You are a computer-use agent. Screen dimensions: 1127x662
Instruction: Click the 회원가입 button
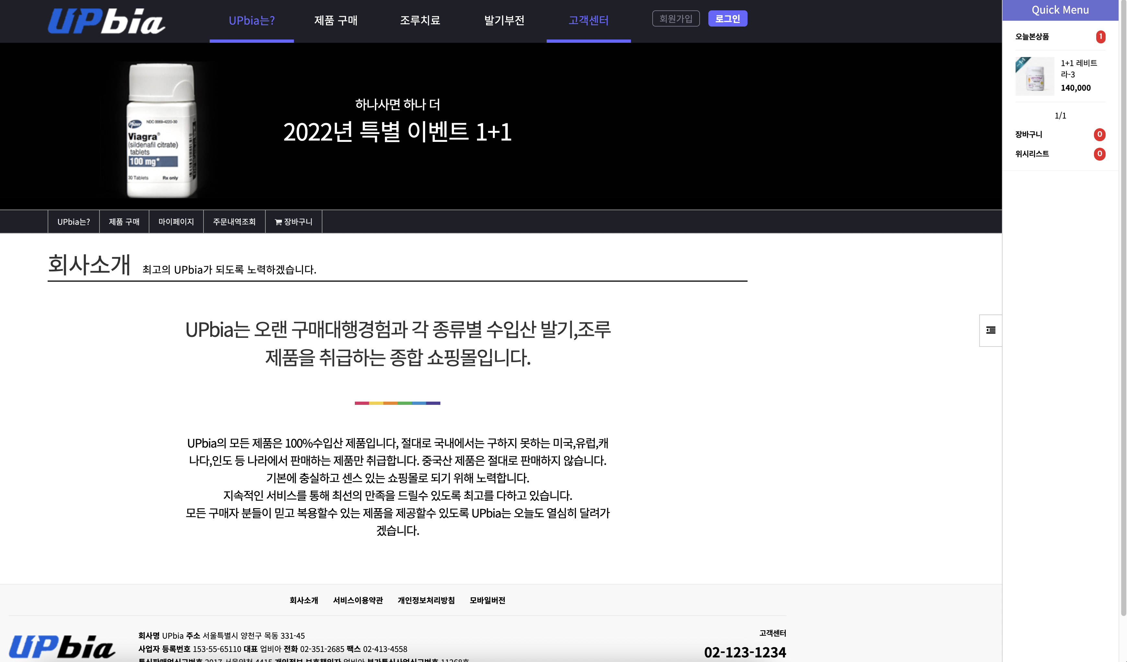point(675,19)
